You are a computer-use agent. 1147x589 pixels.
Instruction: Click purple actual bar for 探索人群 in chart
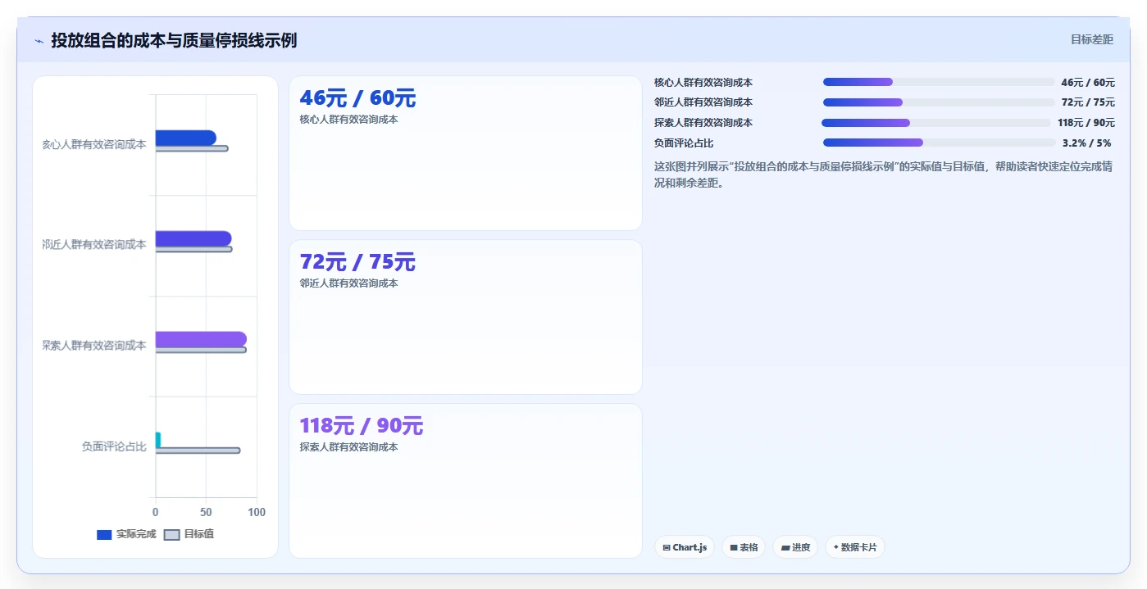201,339
